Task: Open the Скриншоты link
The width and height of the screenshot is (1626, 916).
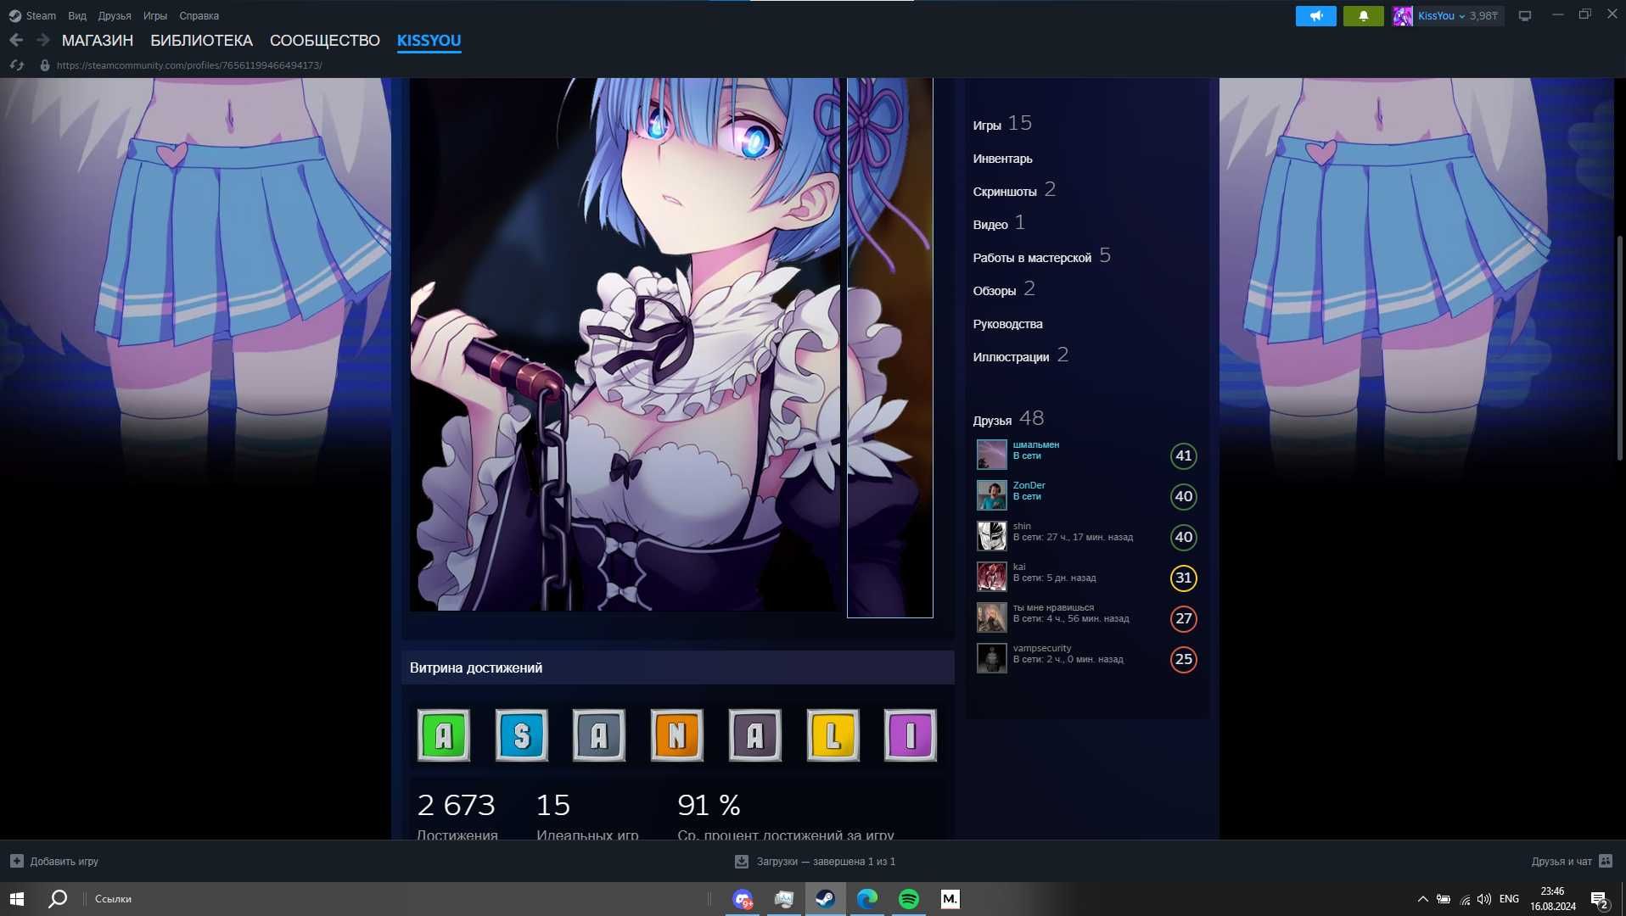Action: (1014, 190)
